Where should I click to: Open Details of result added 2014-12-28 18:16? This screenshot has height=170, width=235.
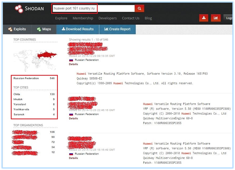pos(73,158)
